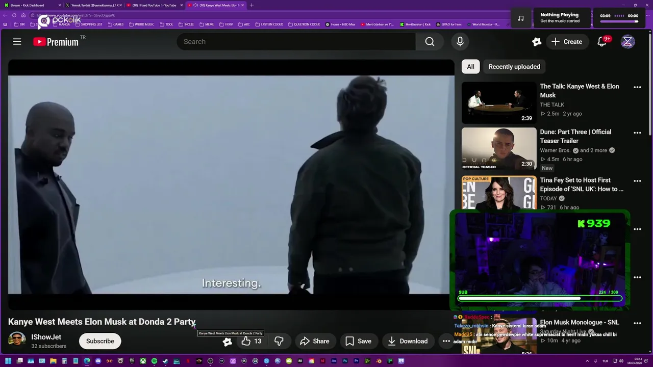Open Dune Part Three teaser thumbnail
This screenshot has height=367, width=653.
499,149
